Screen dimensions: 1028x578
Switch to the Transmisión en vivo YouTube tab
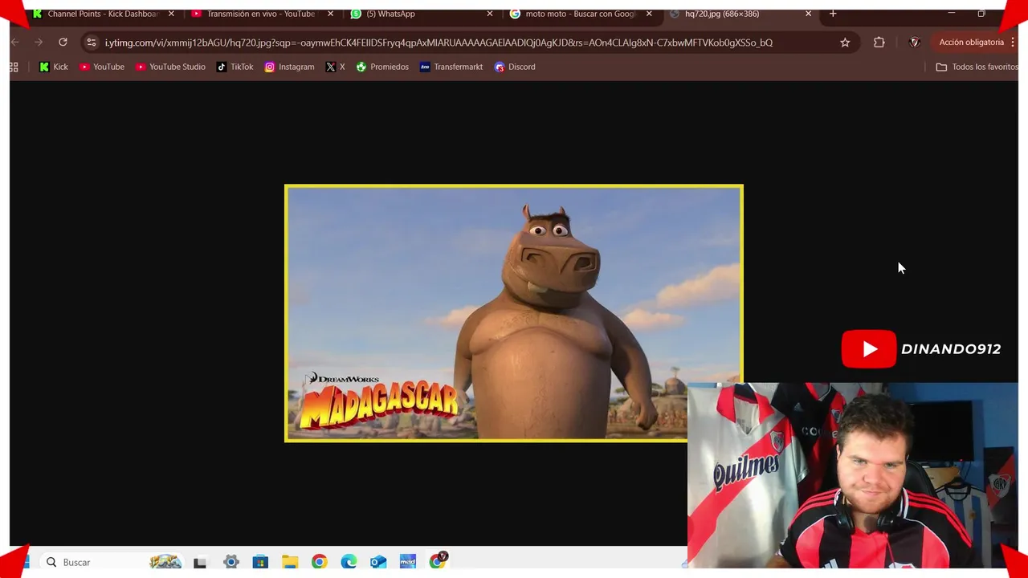pos(261,14)
